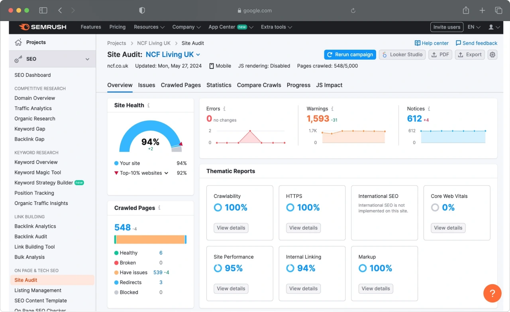The image size is (510, 312).
Task: Expand the Top-10% websites dropdown
Action: point(166,173)
